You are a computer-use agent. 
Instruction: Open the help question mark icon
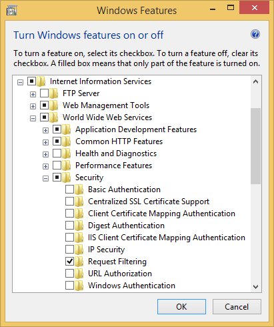coord(255,35)
